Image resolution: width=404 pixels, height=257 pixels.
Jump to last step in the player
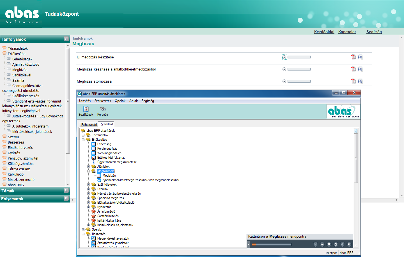coord(349,244)
